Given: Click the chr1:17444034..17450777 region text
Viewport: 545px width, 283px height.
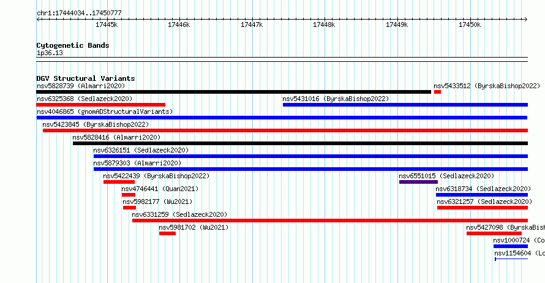Looking at the screenshot, I should click(x=79, y=13).
